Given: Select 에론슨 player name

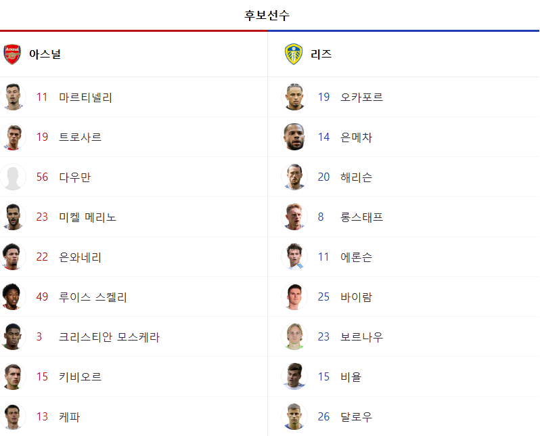Looking at the screenshot, I should (x=357, y=257).
